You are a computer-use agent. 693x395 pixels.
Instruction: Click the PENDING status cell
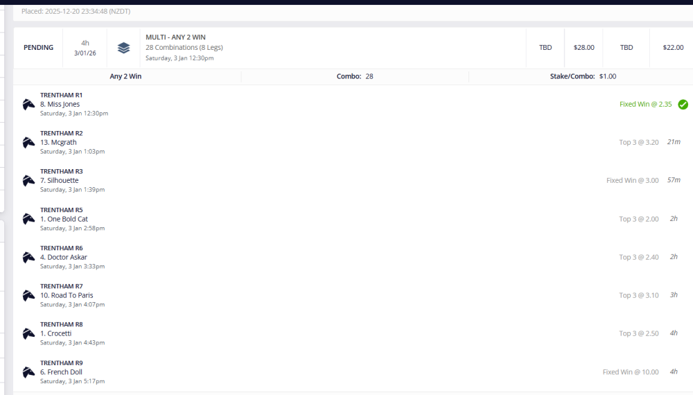pyautogui.click(x=38, y=48)
